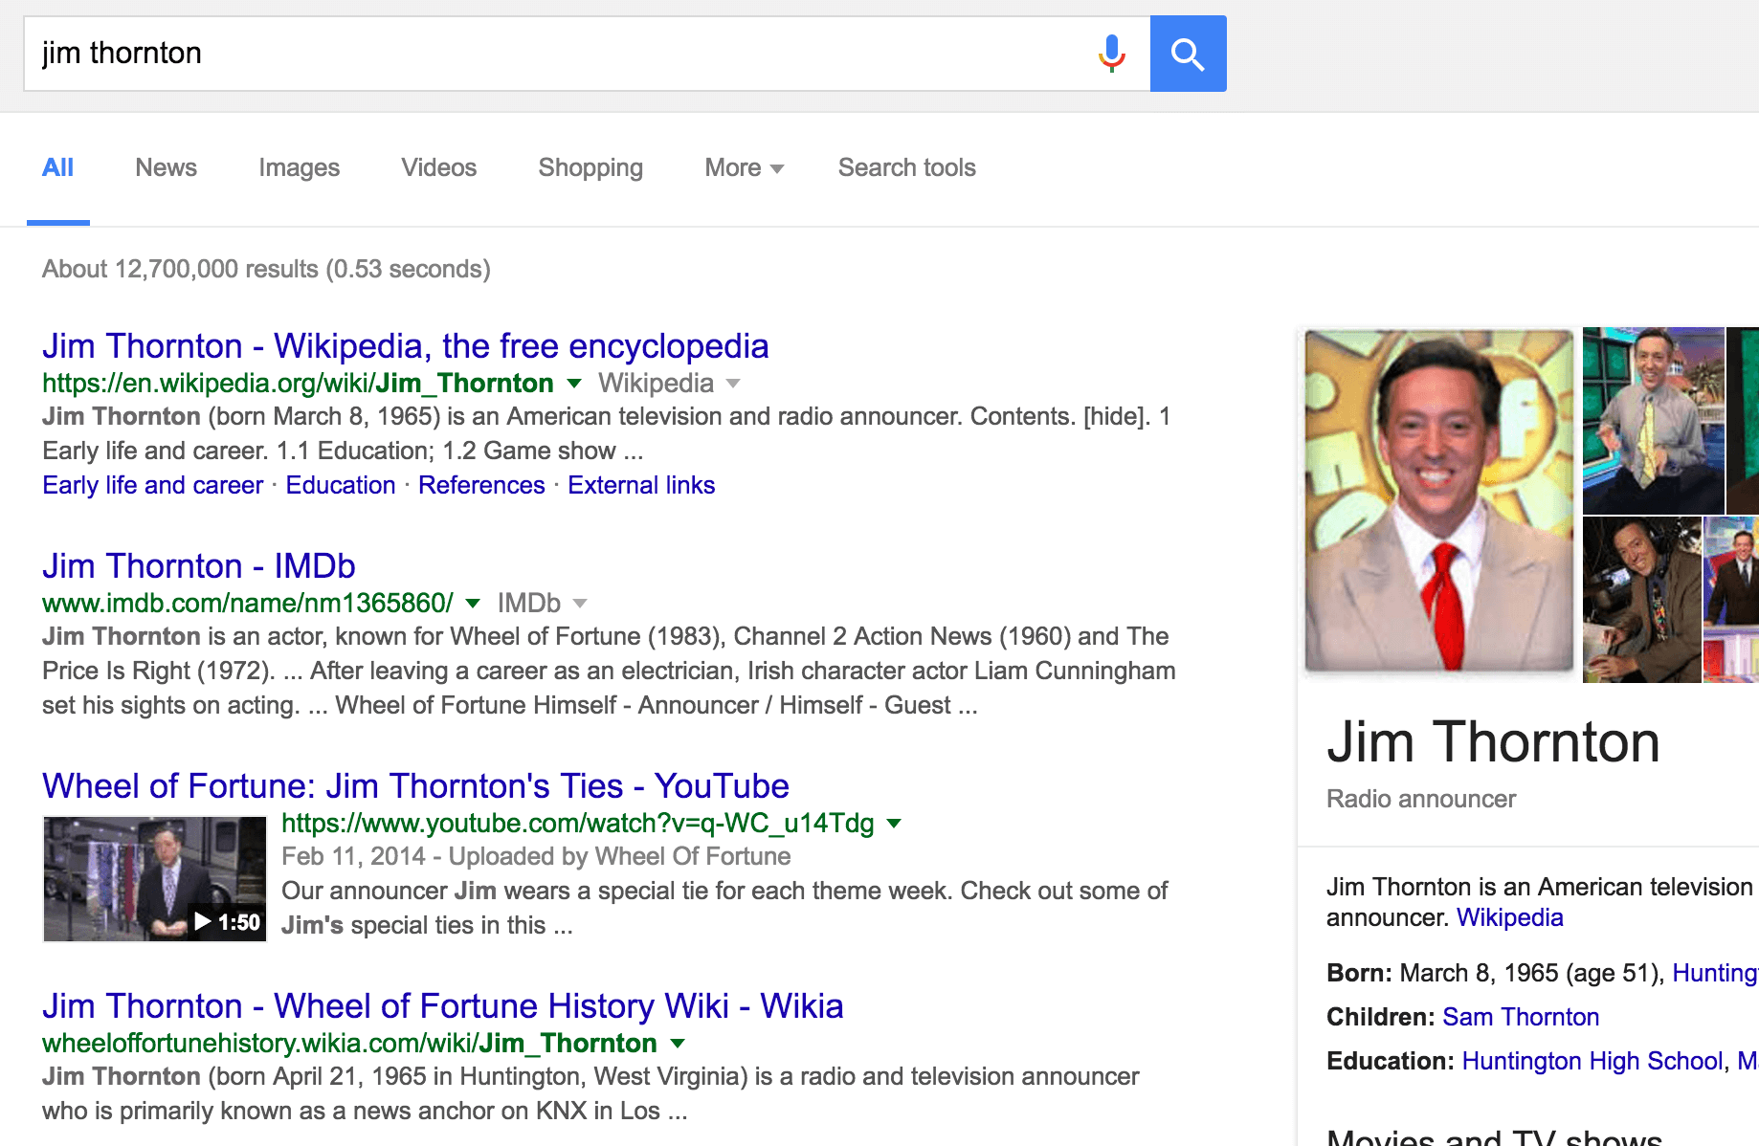Viewport: 1759px width, 1146px height.
Task: Select the All results tab
Action: click(57, 167)
